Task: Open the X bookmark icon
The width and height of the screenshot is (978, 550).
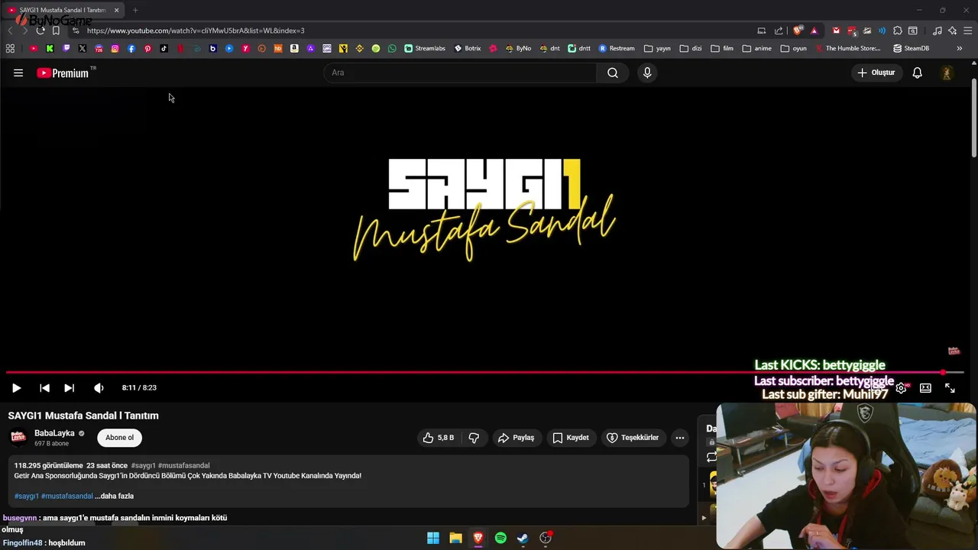Action: pyautogui.click(x=83, y=48)
